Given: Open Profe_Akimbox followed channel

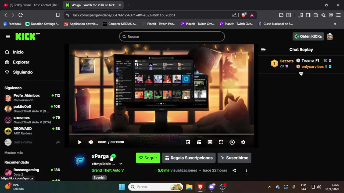Looking at the screenshot, I should (x=32, y=98).
